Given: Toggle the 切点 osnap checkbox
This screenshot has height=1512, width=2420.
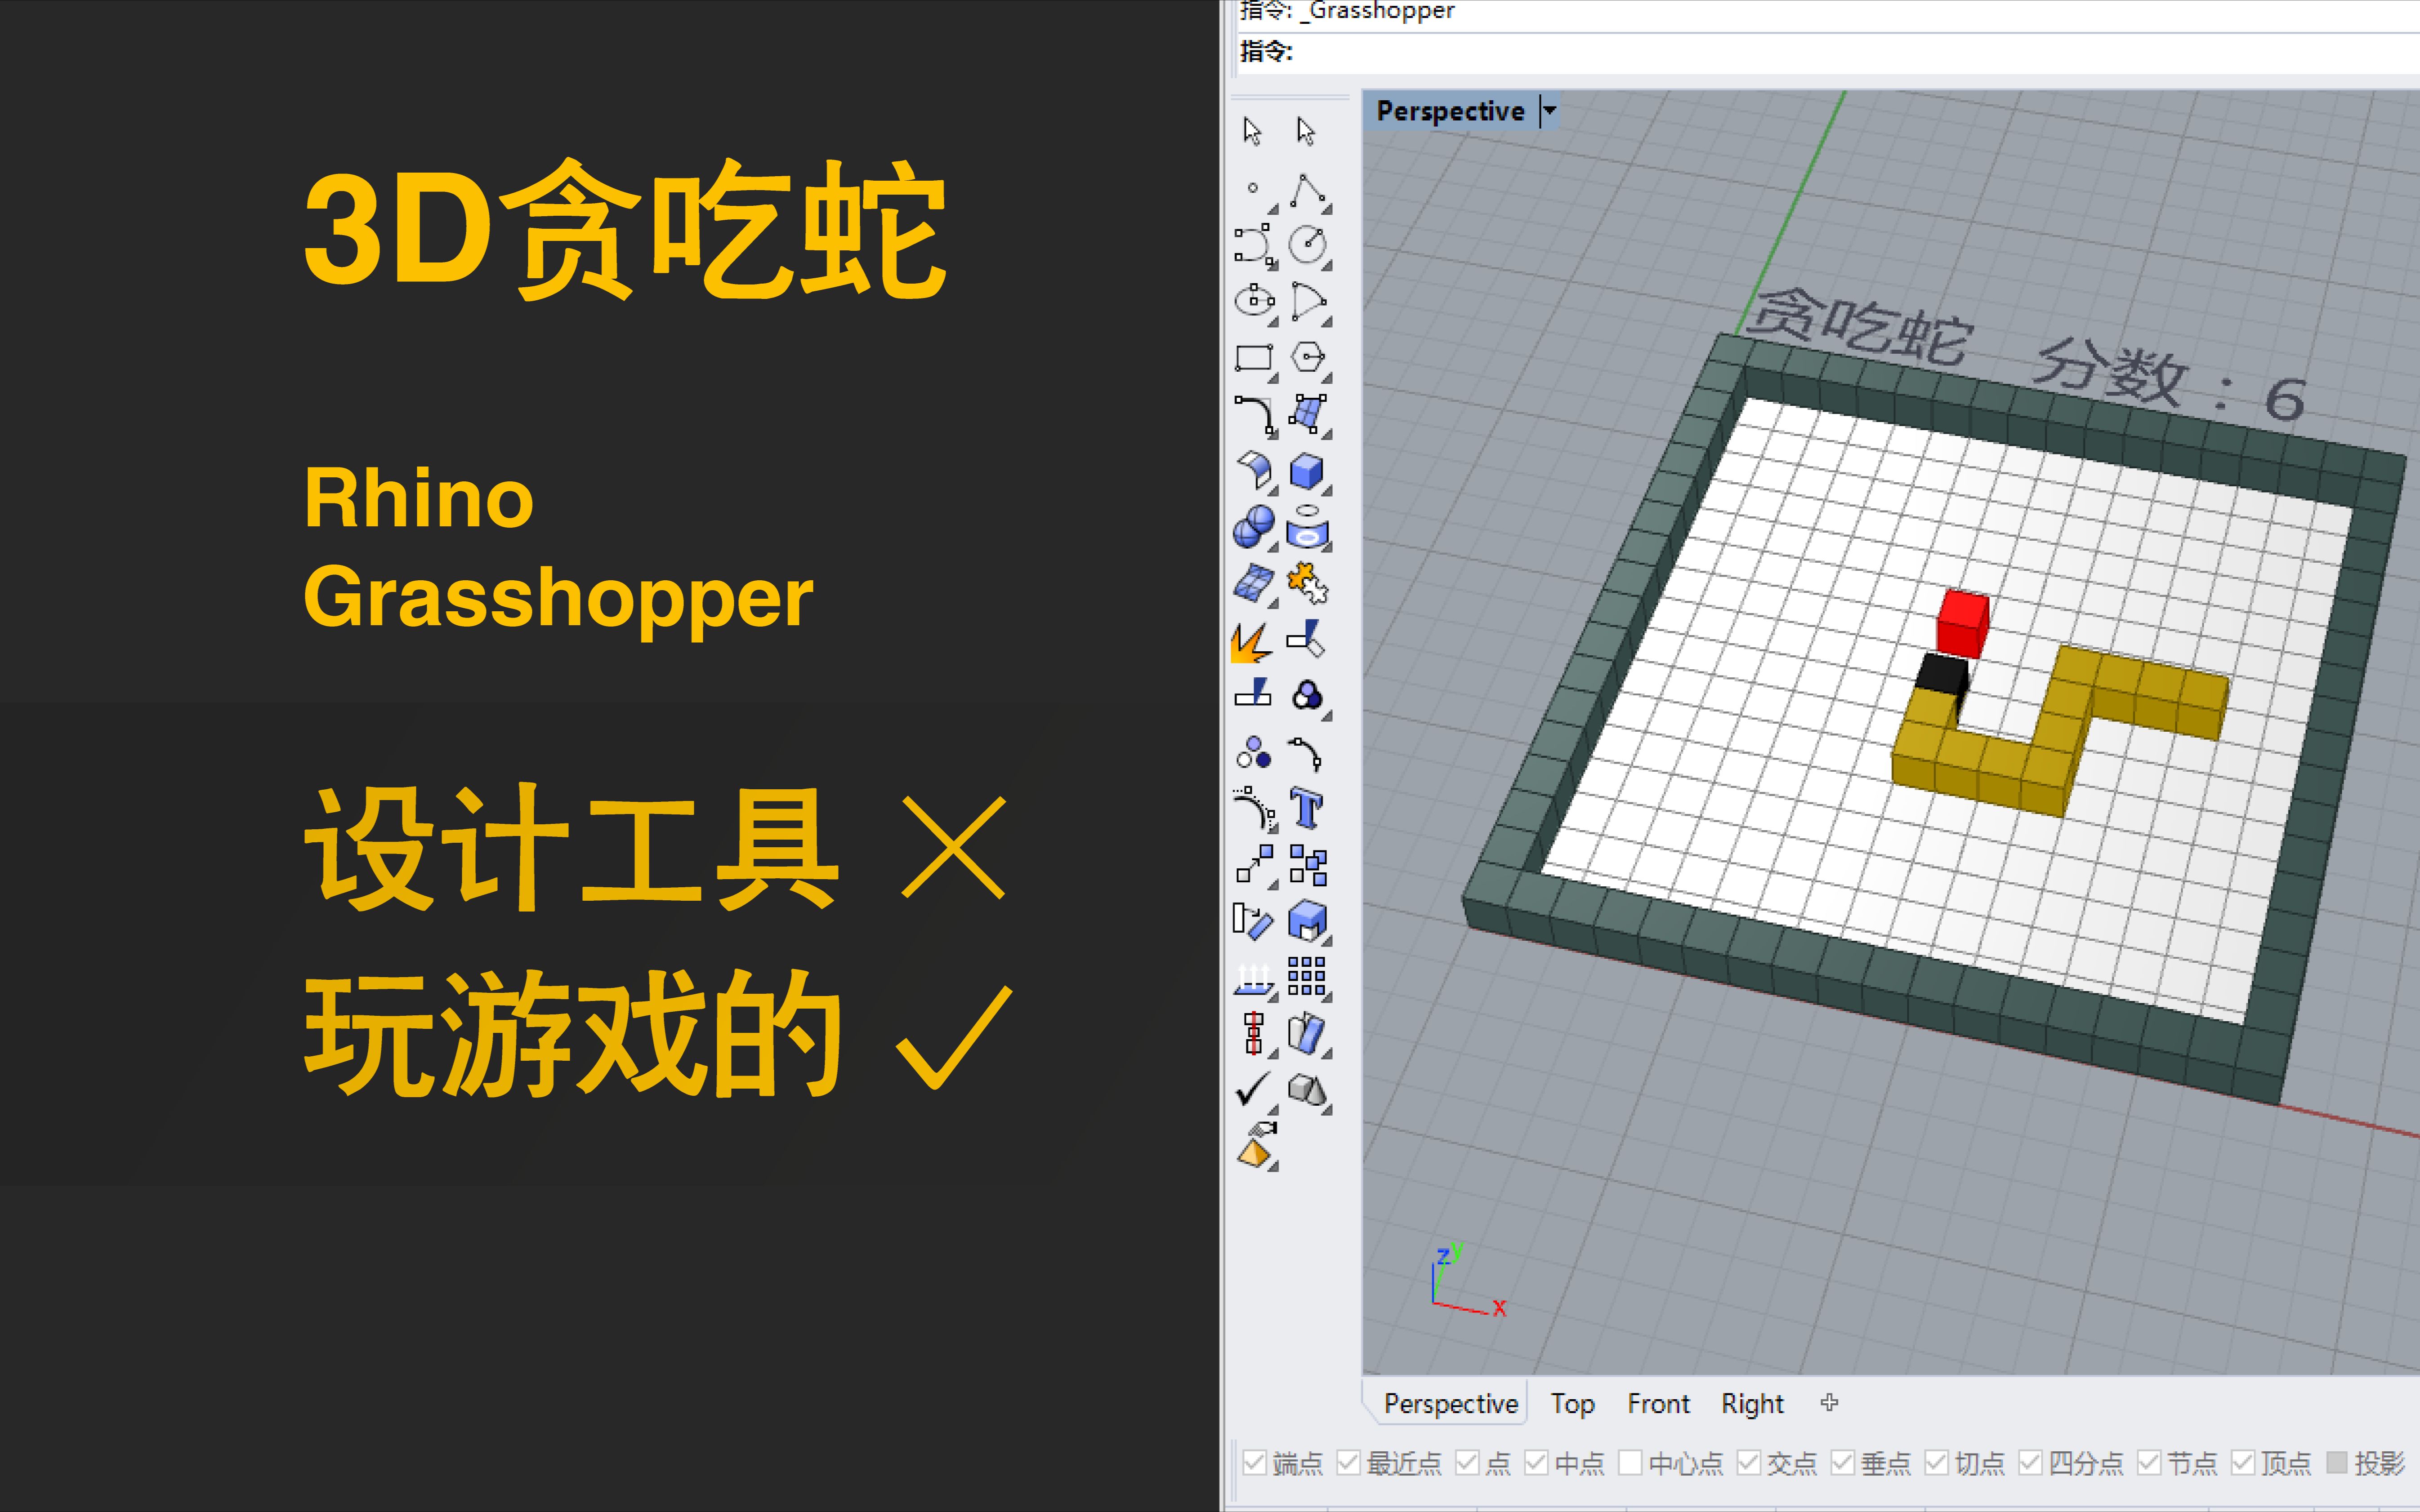Looking at the screenshot, I should pyautogui.click(x=1937, y=1463).
